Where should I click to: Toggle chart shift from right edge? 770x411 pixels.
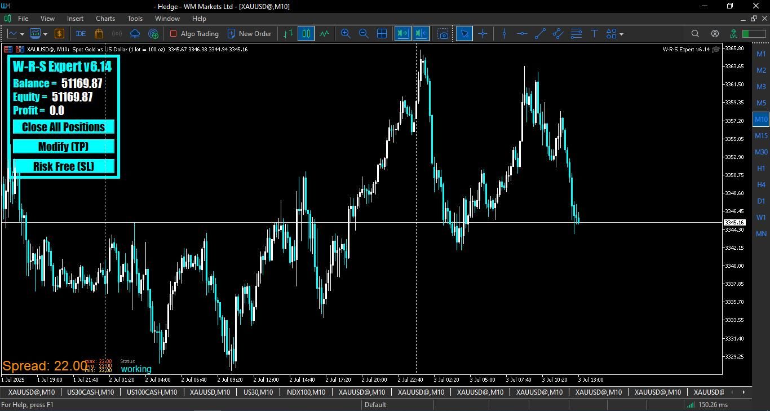421,34
